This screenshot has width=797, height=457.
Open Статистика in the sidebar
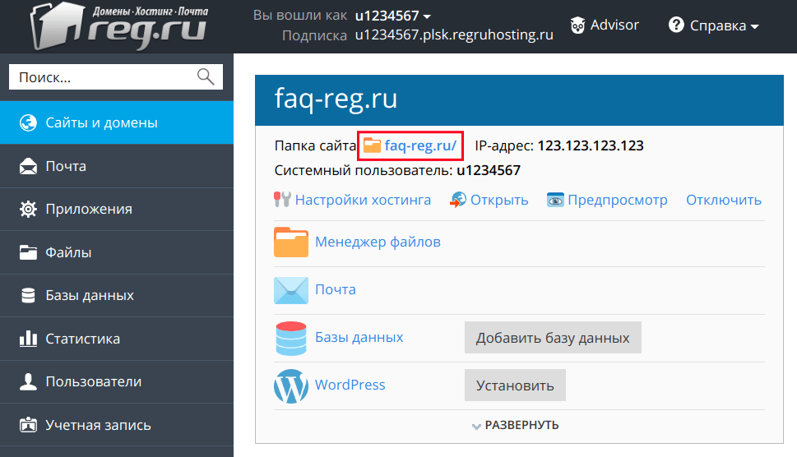tap(117, 339)
